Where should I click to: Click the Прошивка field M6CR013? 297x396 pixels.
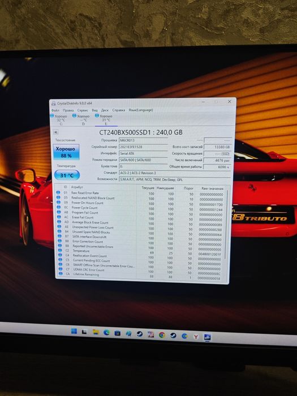pyautogui.click(x=143, y=140)
